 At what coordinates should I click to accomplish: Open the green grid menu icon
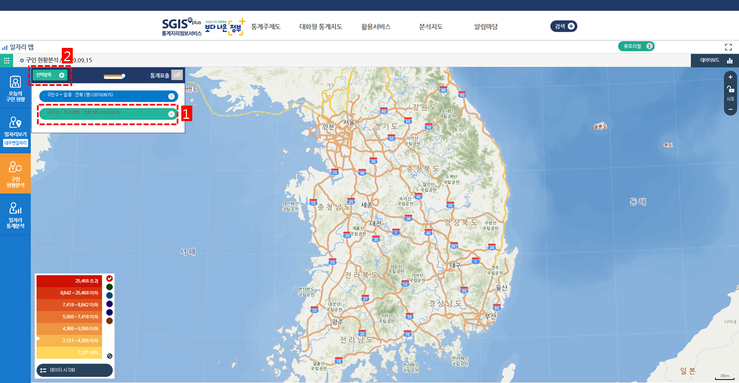coord(7,60)
